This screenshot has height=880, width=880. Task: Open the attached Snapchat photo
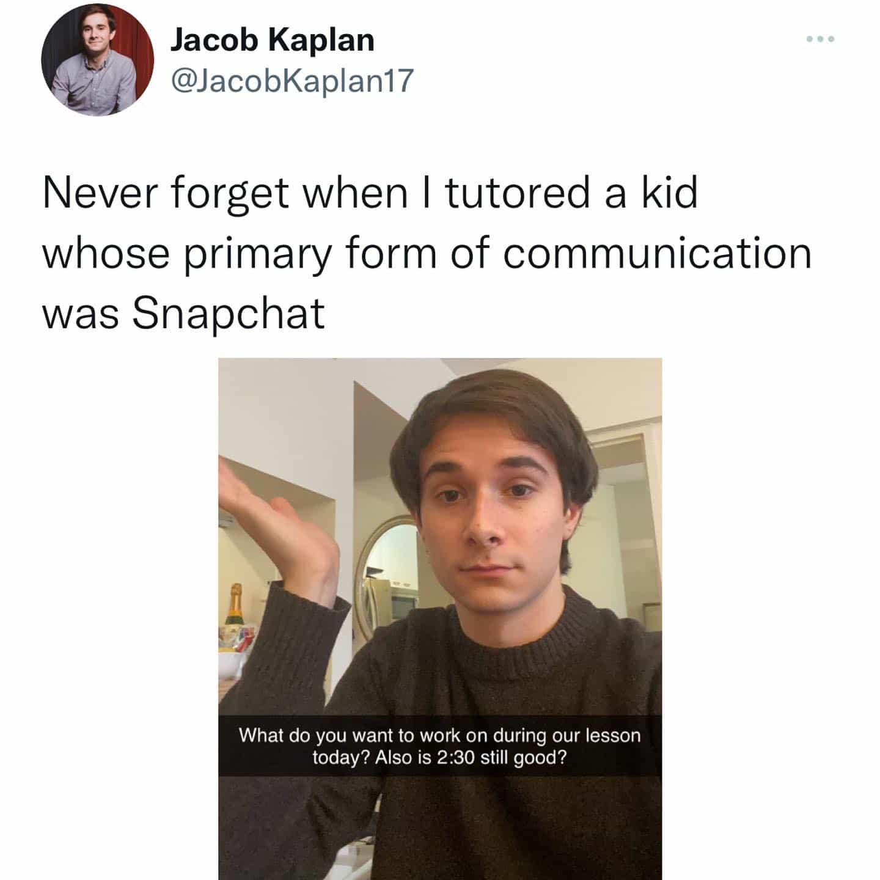pos(440,618)
